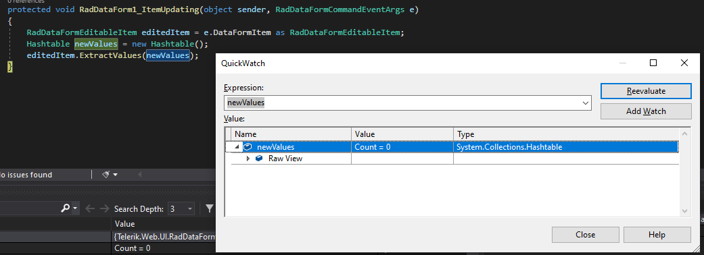This screenshot has height=255, width=704.
Task: Click inside the Expression input field
Action: [x=403, y=103]
